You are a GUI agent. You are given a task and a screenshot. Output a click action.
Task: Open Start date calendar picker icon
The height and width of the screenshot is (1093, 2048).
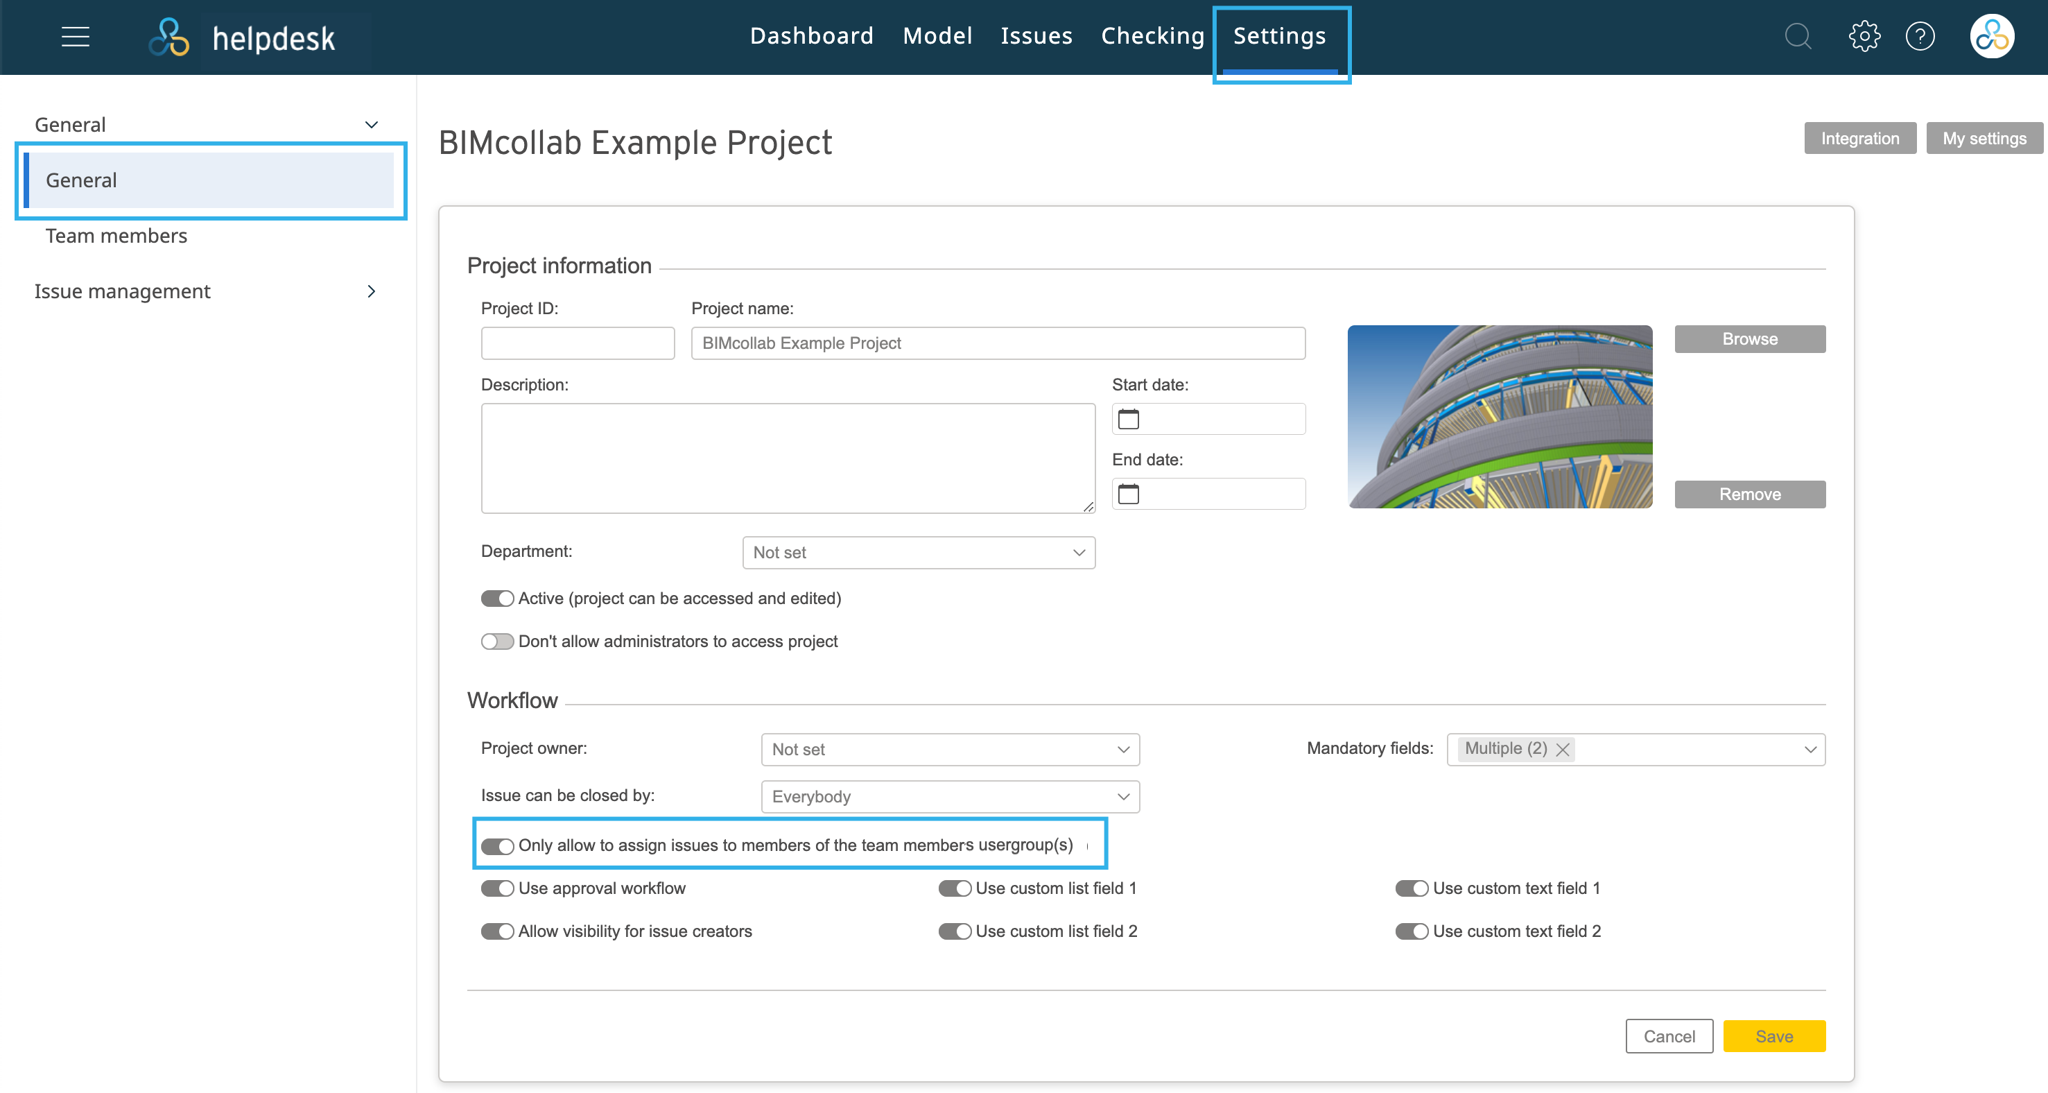click(x=1128, y=419)
